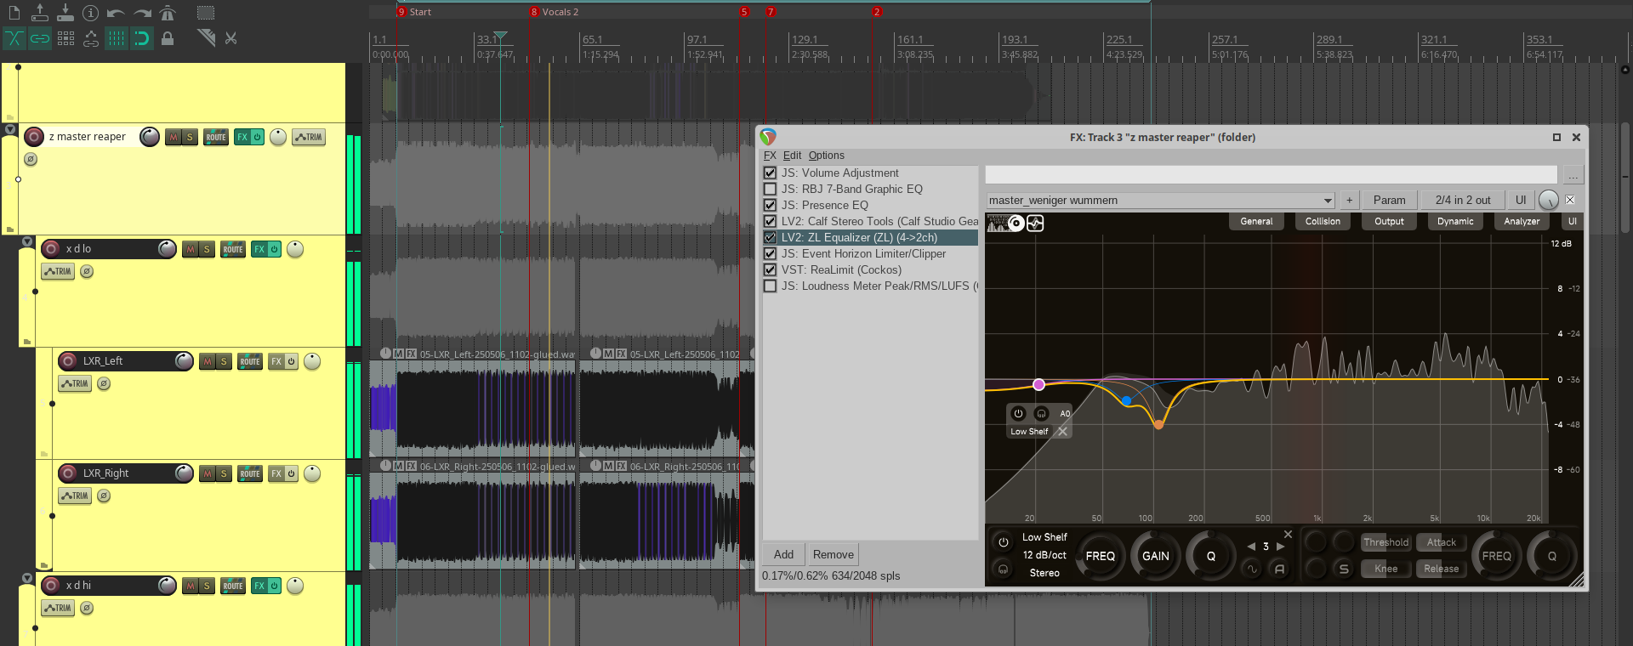Click the scissors split icon

[230, 38]
